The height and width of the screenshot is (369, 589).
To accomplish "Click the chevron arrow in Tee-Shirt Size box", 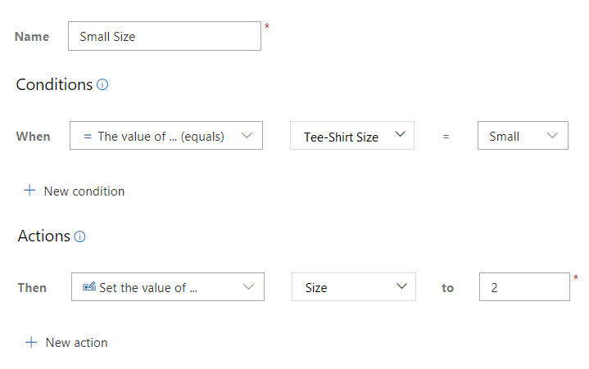I will pos(401,134).
